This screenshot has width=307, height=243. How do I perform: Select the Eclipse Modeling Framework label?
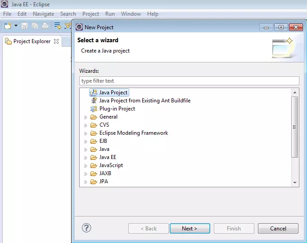click(134, 133)
